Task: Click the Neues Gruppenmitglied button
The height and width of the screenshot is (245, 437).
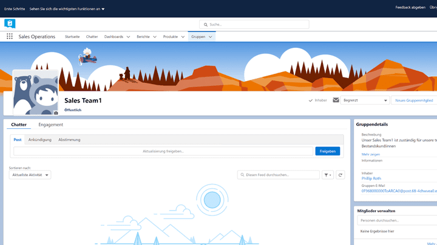Action: pos(414,100)
